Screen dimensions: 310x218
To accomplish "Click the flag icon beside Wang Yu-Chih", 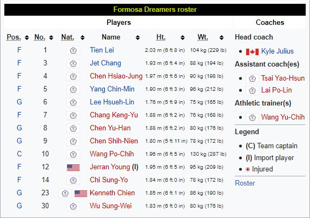I will pyautogui.click(x=252, y=117).
